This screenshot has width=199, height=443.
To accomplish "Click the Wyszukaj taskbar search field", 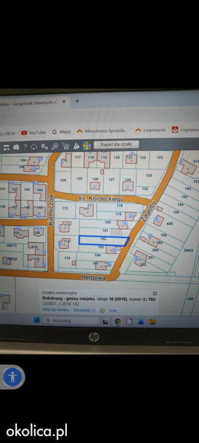I will [71, 321].
